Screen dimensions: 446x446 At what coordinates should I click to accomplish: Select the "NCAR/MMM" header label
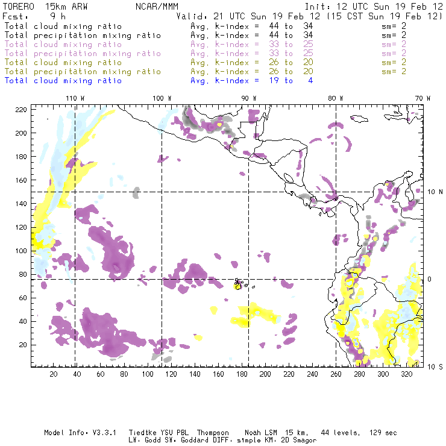(157, 7)
